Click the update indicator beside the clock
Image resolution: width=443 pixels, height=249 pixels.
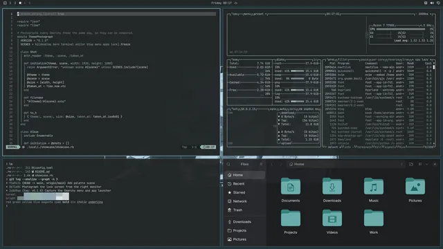[236, 3]
